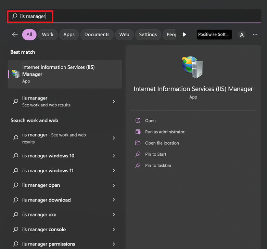Choose Run as administrator
The image size is (267, 249).
pyautogui.click(x=165, y=132)
